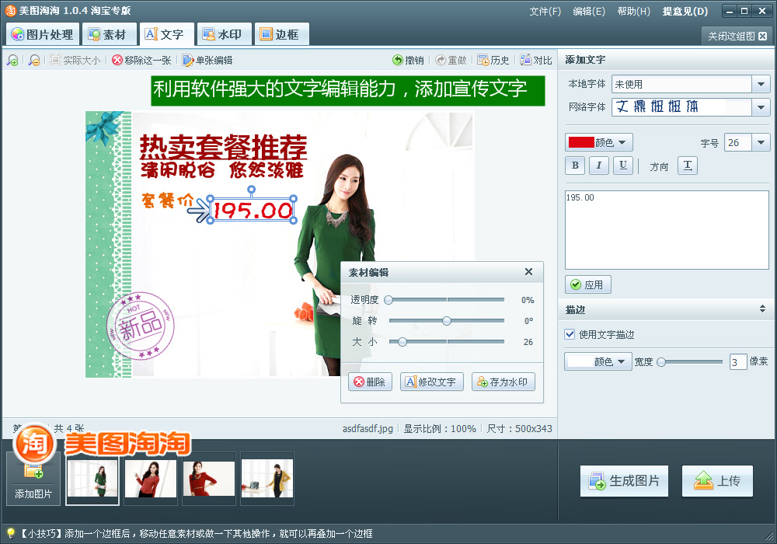This screenshot has width=777, height=544.
Task: Click the text box containing 195.00
Action: [x=667, y=230]
